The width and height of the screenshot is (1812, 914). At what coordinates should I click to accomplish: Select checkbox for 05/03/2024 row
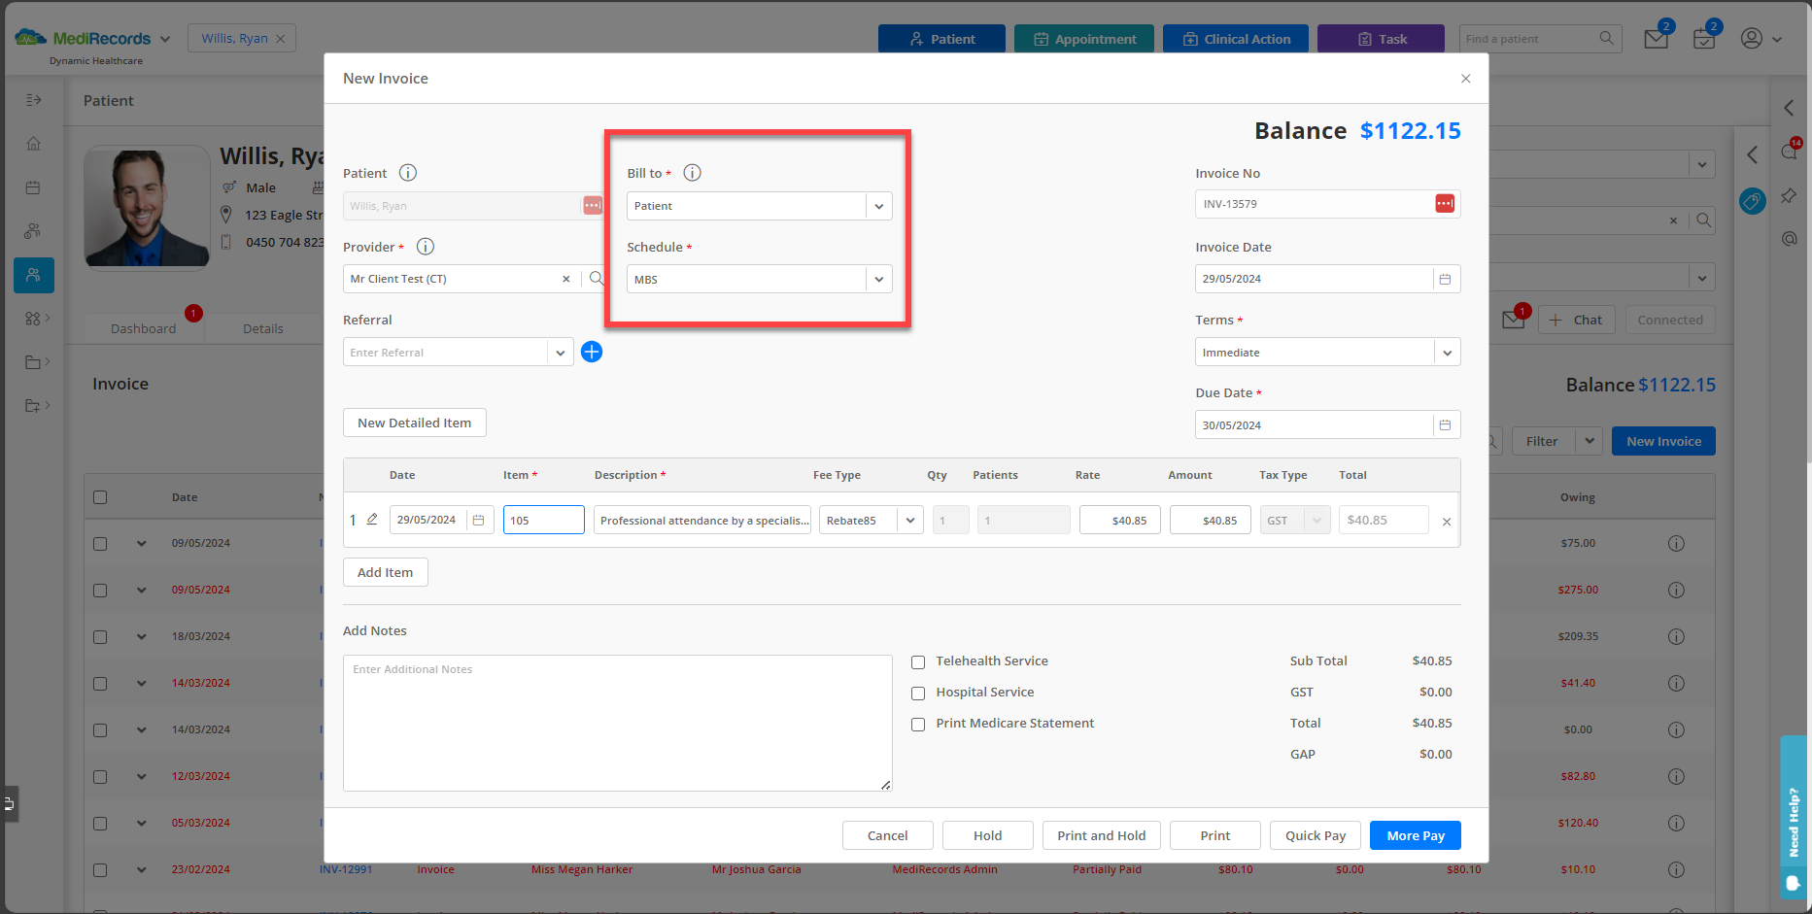pos(100,824)
